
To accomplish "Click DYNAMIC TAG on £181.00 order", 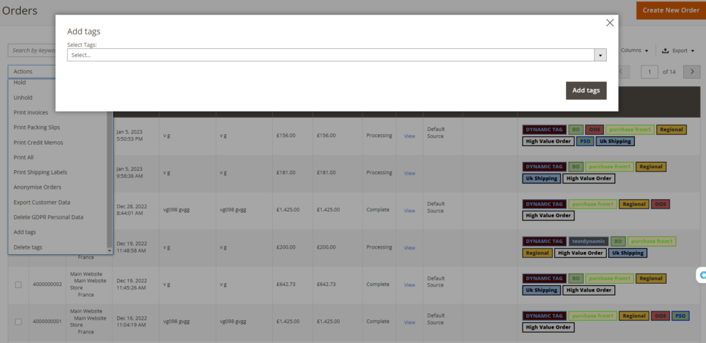I will [x=544, y=167].
